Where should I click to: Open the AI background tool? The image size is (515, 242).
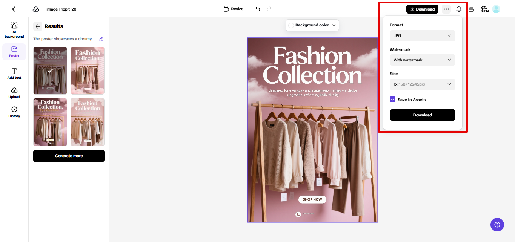(x=14, y=30)
